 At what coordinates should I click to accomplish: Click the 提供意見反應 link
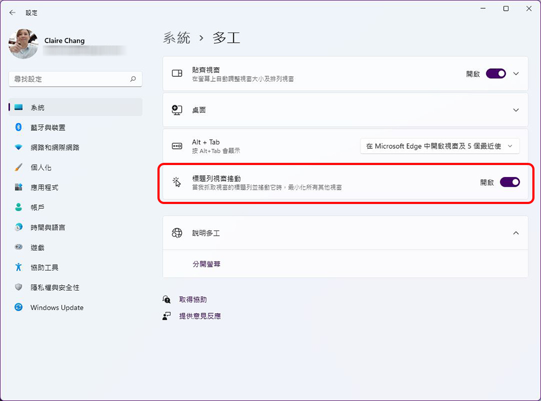(200, 315)
